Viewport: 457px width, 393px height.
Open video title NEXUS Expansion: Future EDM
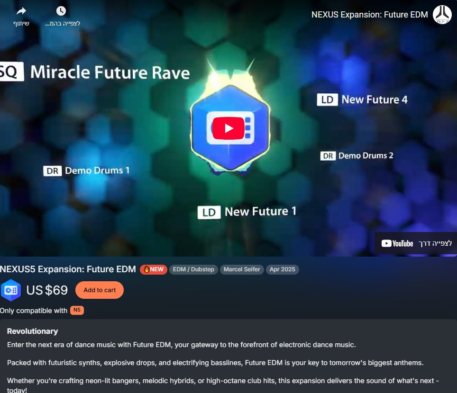tap(370, 15)
